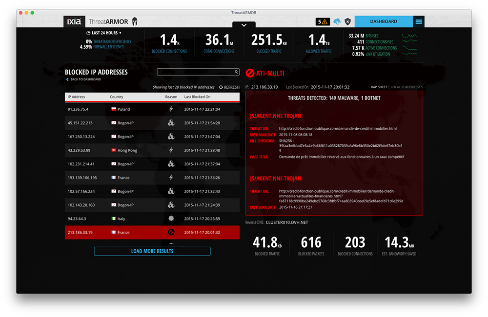Click the red ATI-MULTI blocked icon
The width and height of the screenshot is (488, 317).
pyautogui.click(x=250, y=73)
